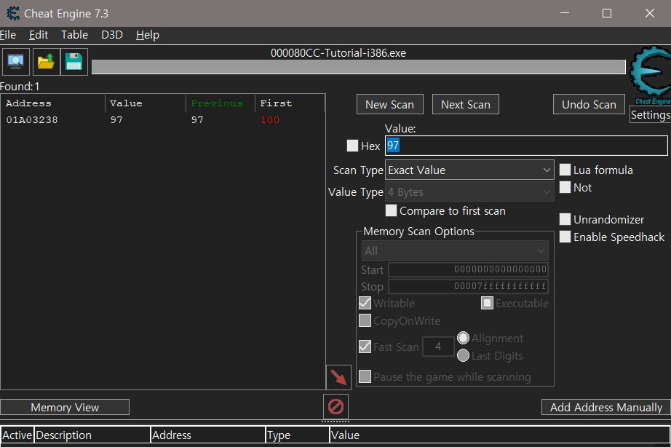Image resolution: width=671 pixels, height=447 pixels.
Task: Toggle the Executable checkbox
Action: pyautogui.click(x=487, y=303)
